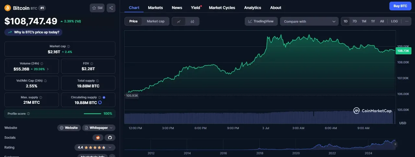Expand the Whitepaper dropdown
The width and height of the screenshot is (415, 157).
click(99, 128)
